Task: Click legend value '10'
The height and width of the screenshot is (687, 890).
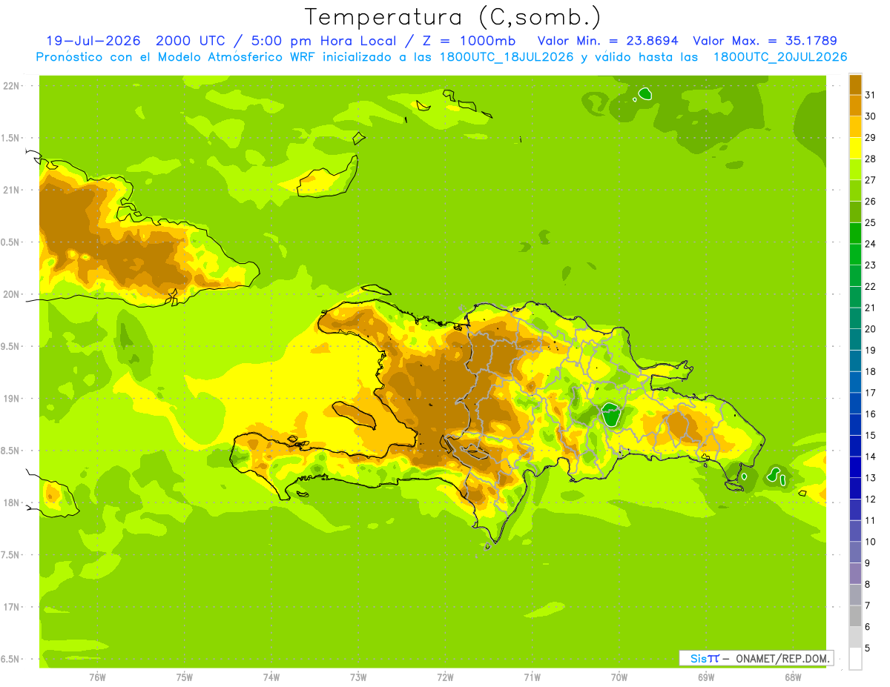Action: point(871,542)
